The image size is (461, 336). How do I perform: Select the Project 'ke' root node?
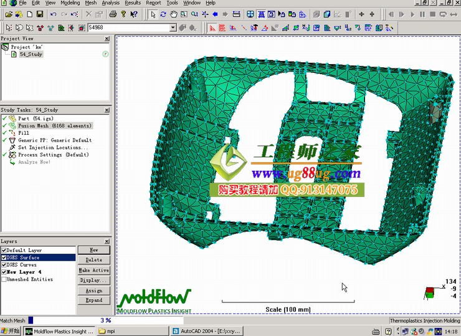[x=27, y=47]
